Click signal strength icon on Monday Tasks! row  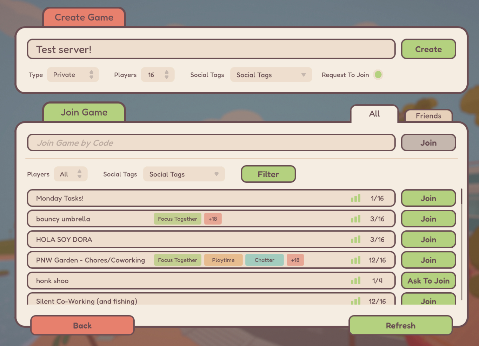[355, 198]
